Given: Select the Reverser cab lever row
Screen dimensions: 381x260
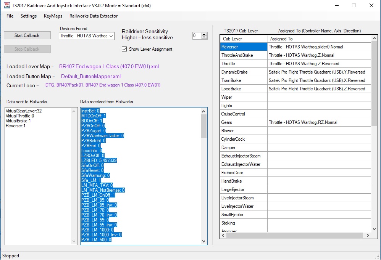Looking at the screenshot, I should 244,47.
